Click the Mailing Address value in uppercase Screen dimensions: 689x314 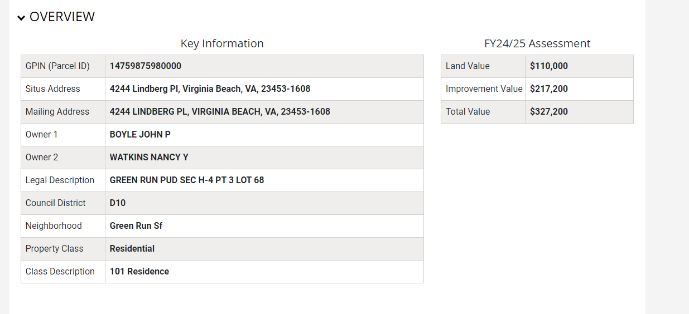point(220,112)
